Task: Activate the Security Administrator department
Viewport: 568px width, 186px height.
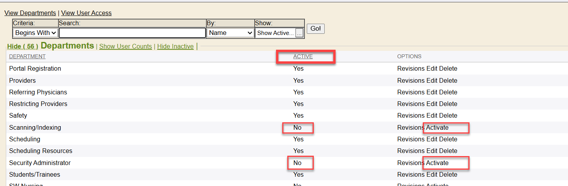Action: tap(437, 163)
